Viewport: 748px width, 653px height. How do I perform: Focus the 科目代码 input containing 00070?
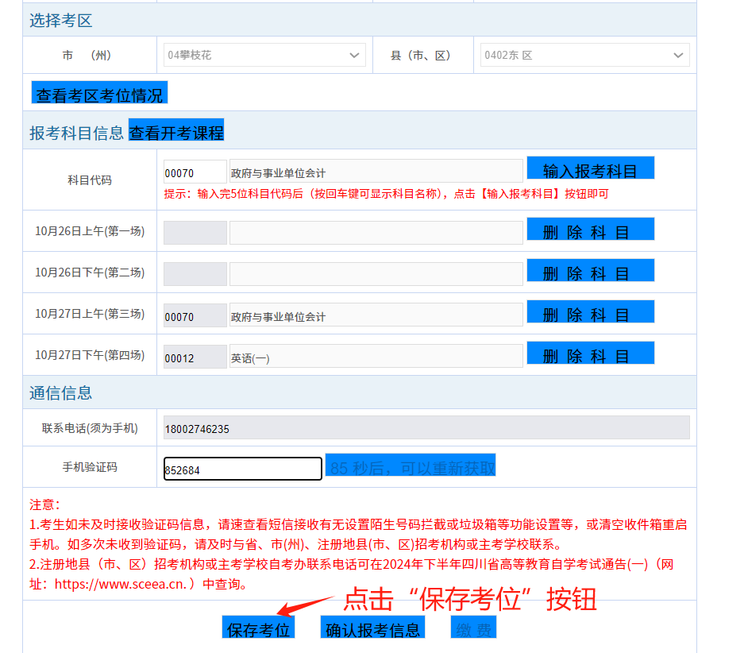point(195,172)
